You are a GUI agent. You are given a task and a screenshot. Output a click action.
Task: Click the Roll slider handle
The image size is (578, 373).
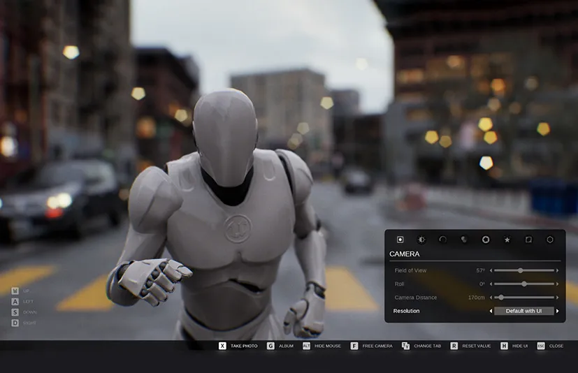tap(524, 284)
